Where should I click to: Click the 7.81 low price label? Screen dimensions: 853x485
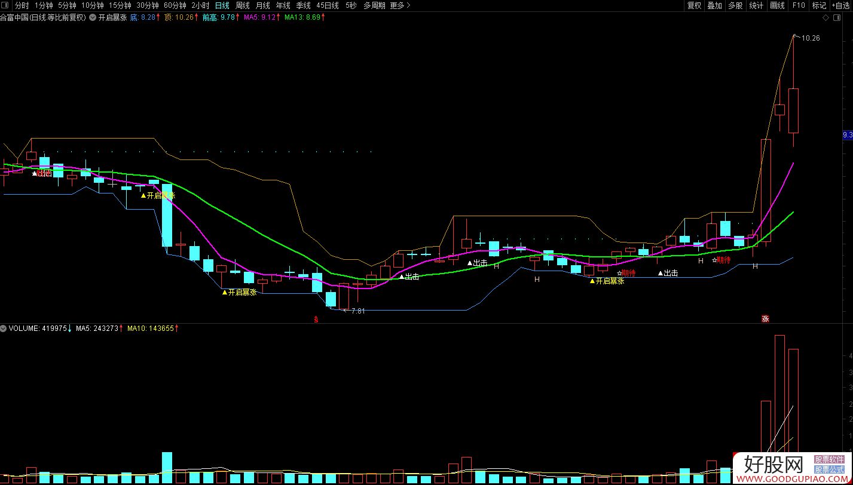click(x=358, y=311)
